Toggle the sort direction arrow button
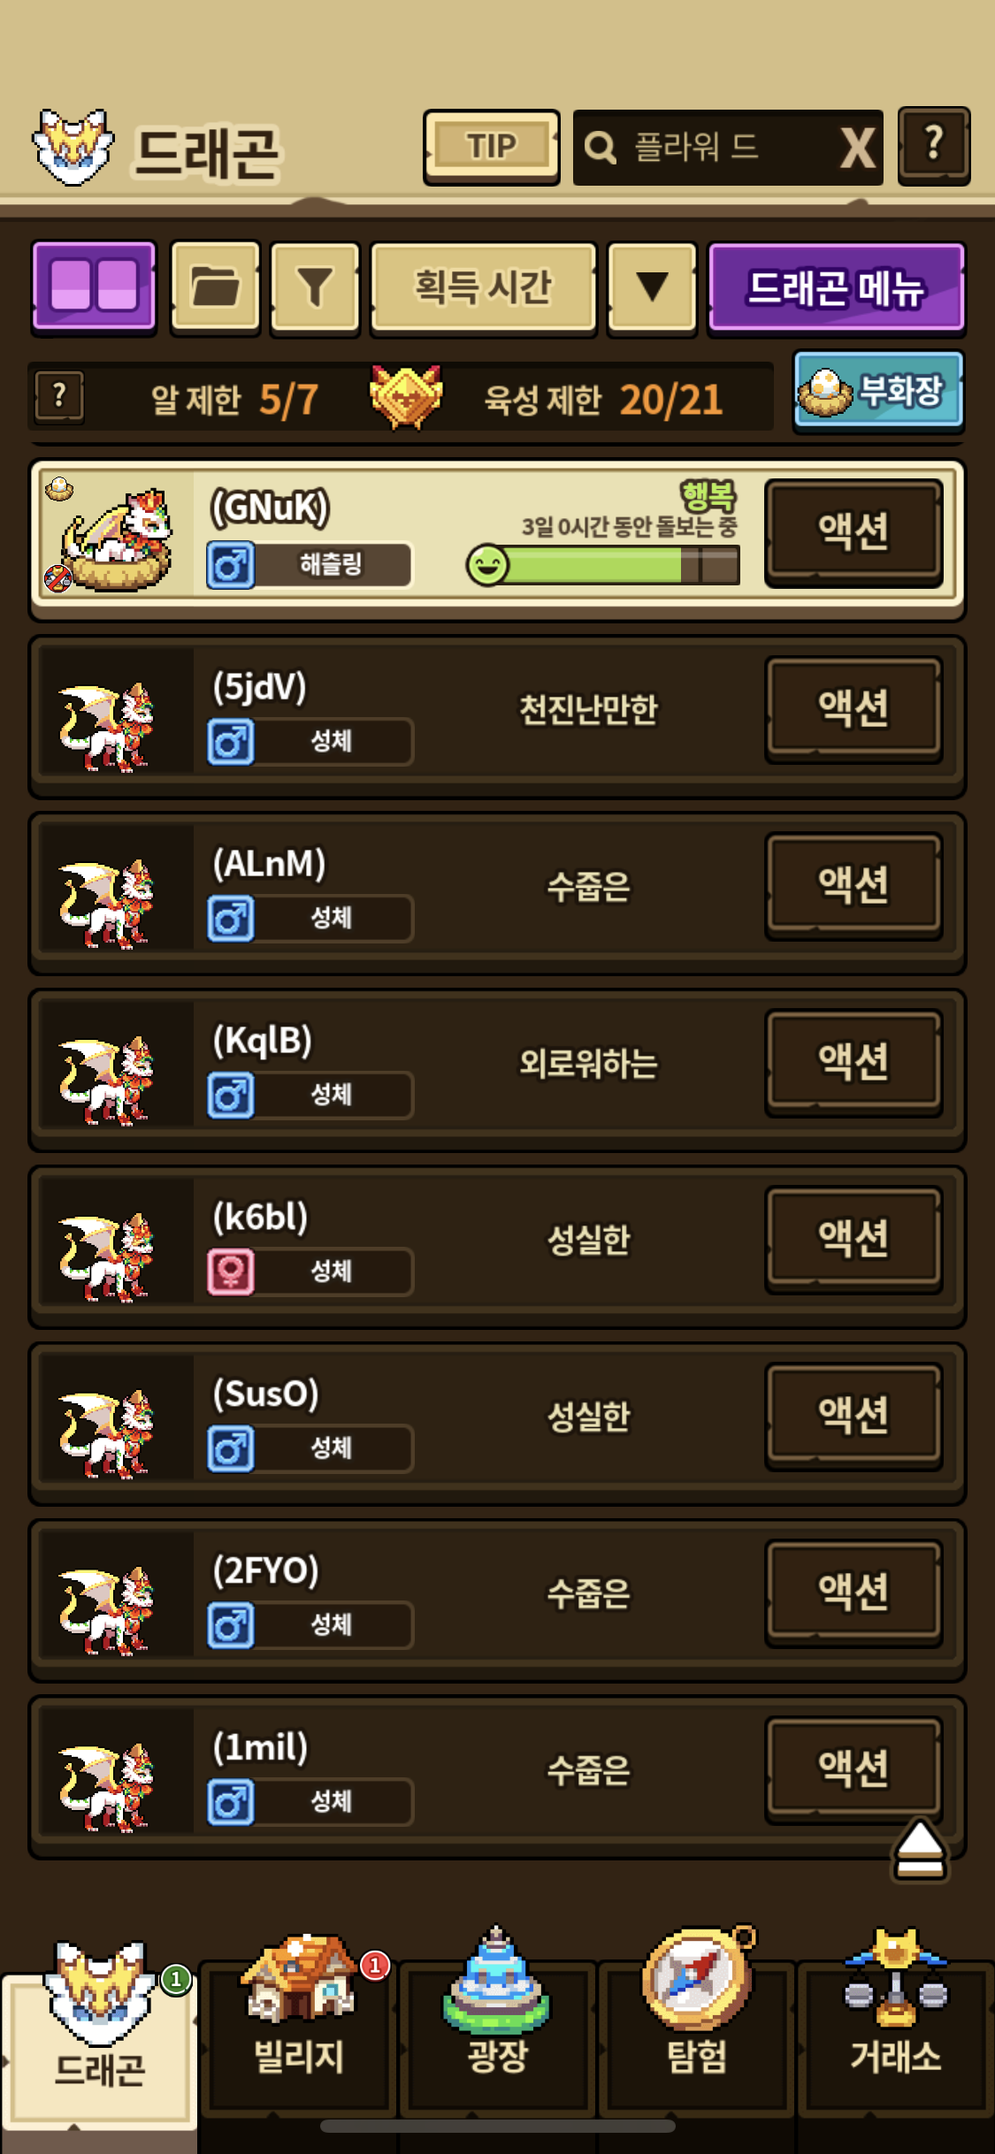This screenshot has height=2154, width=995. click(x=653, y=287)
